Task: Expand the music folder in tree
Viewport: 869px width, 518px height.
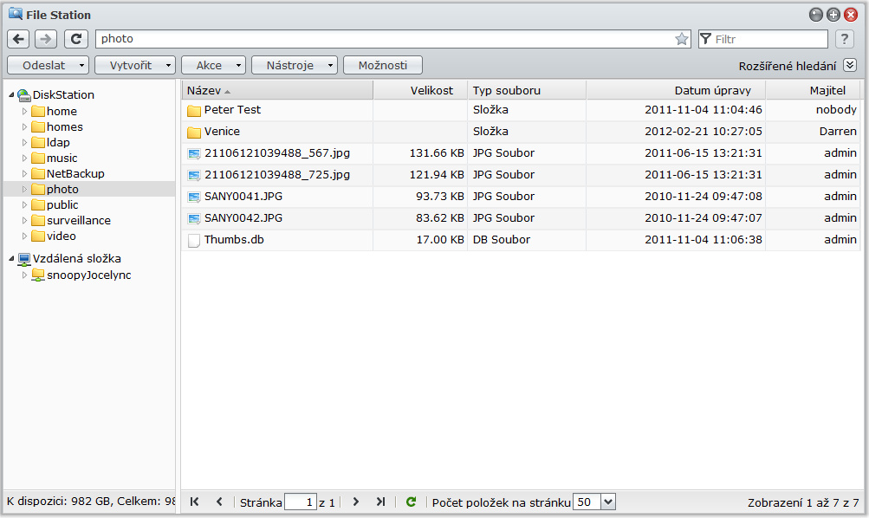Action: pyautogui.click(x=24, y=158)
